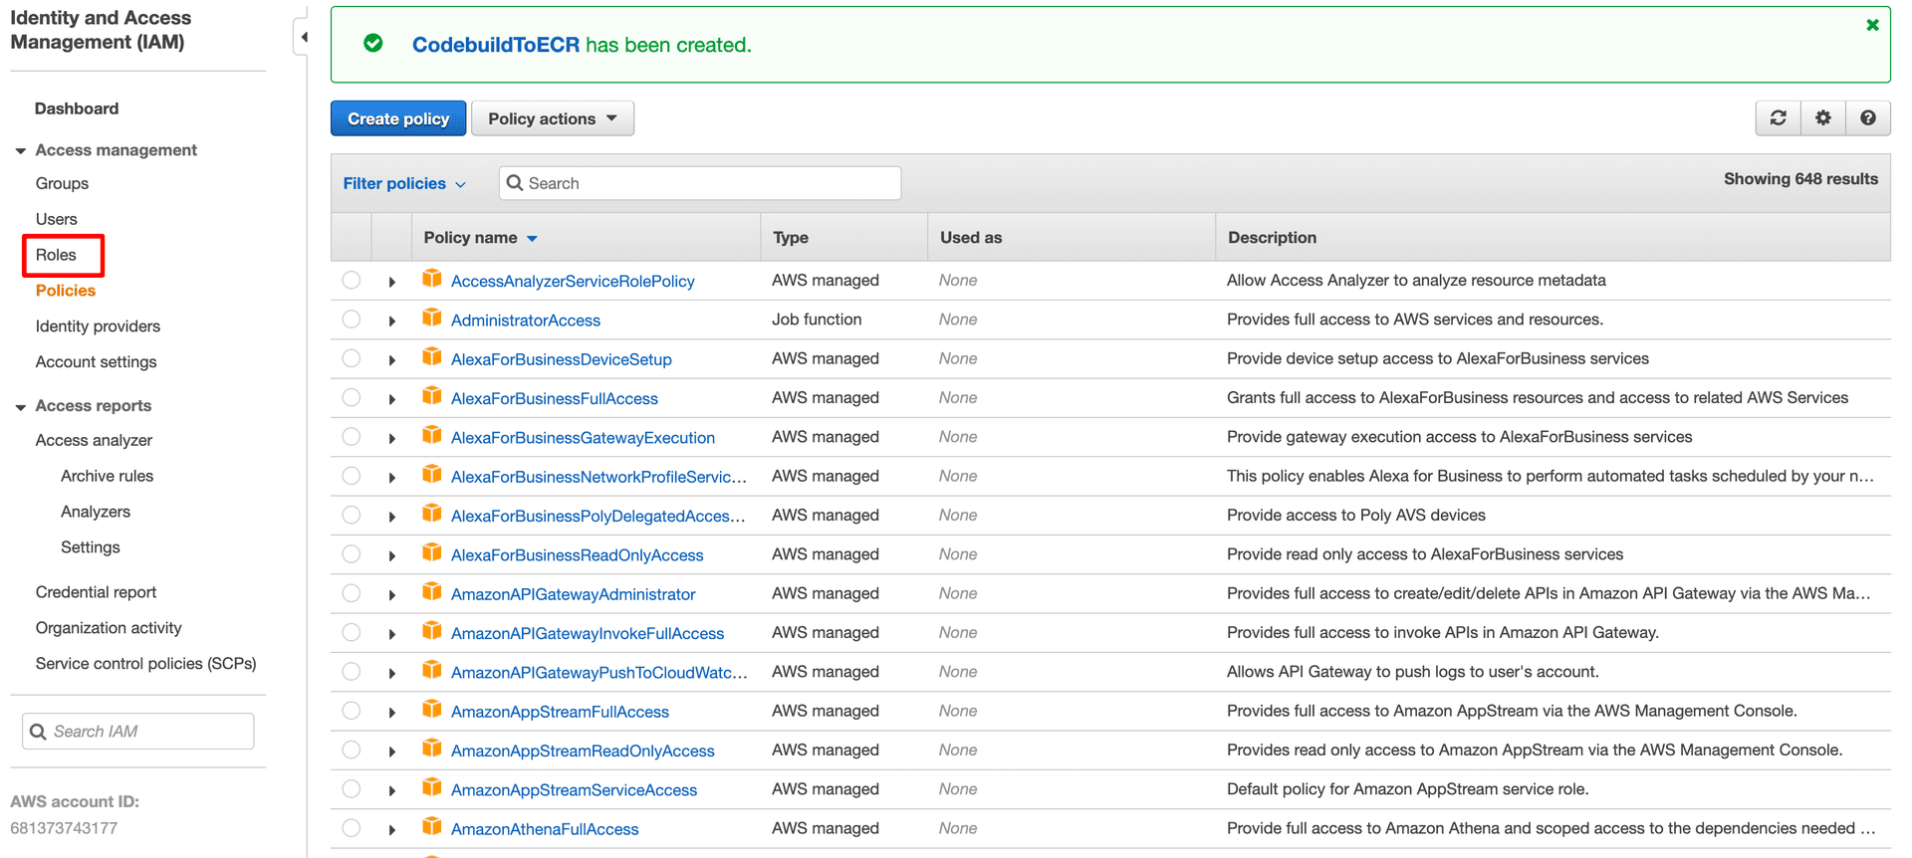Expand the AmazonAppStreamServiceAccess row details
The width and height of the screenshot is (1912, 858).
[x=392, y=790]
